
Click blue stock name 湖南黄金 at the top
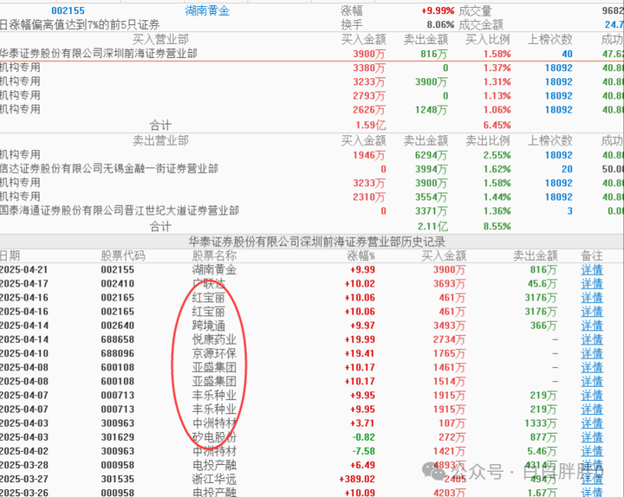click(207, 10)
